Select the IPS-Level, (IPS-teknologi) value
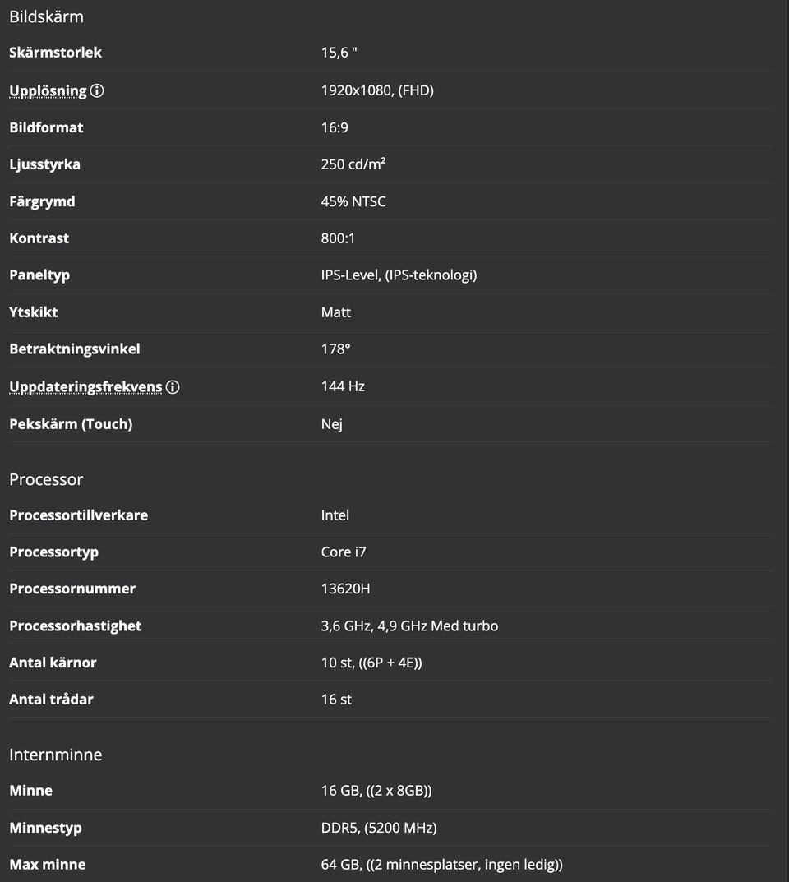The image size is (789, 882). [x=399, y=275]
